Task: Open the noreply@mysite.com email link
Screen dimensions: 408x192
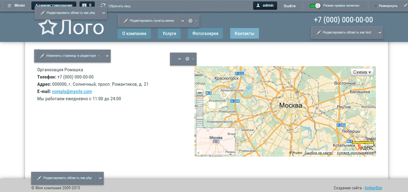Action: [x=72, y=91]
